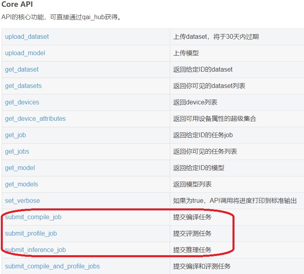Open the get_models API link
The width and height of the screenshot is (304, 274).
click(22, 184)
